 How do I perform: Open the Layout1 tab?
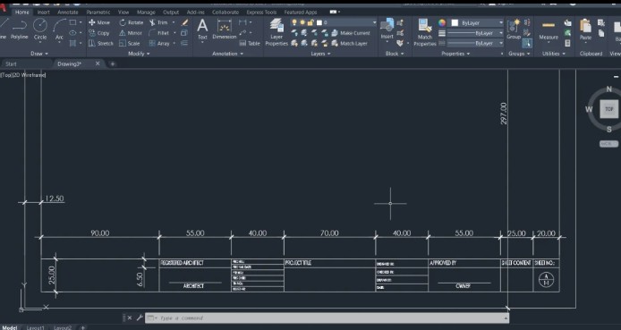[36, 327]
